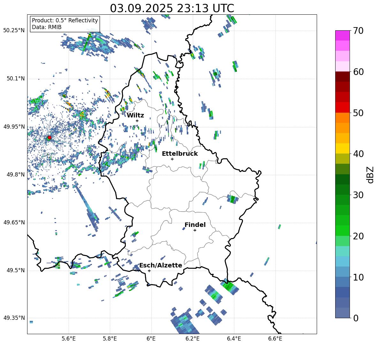Click the 49.8°N latitude label
This screenshot has height=345, width=378.
click(x=15, y=175)
